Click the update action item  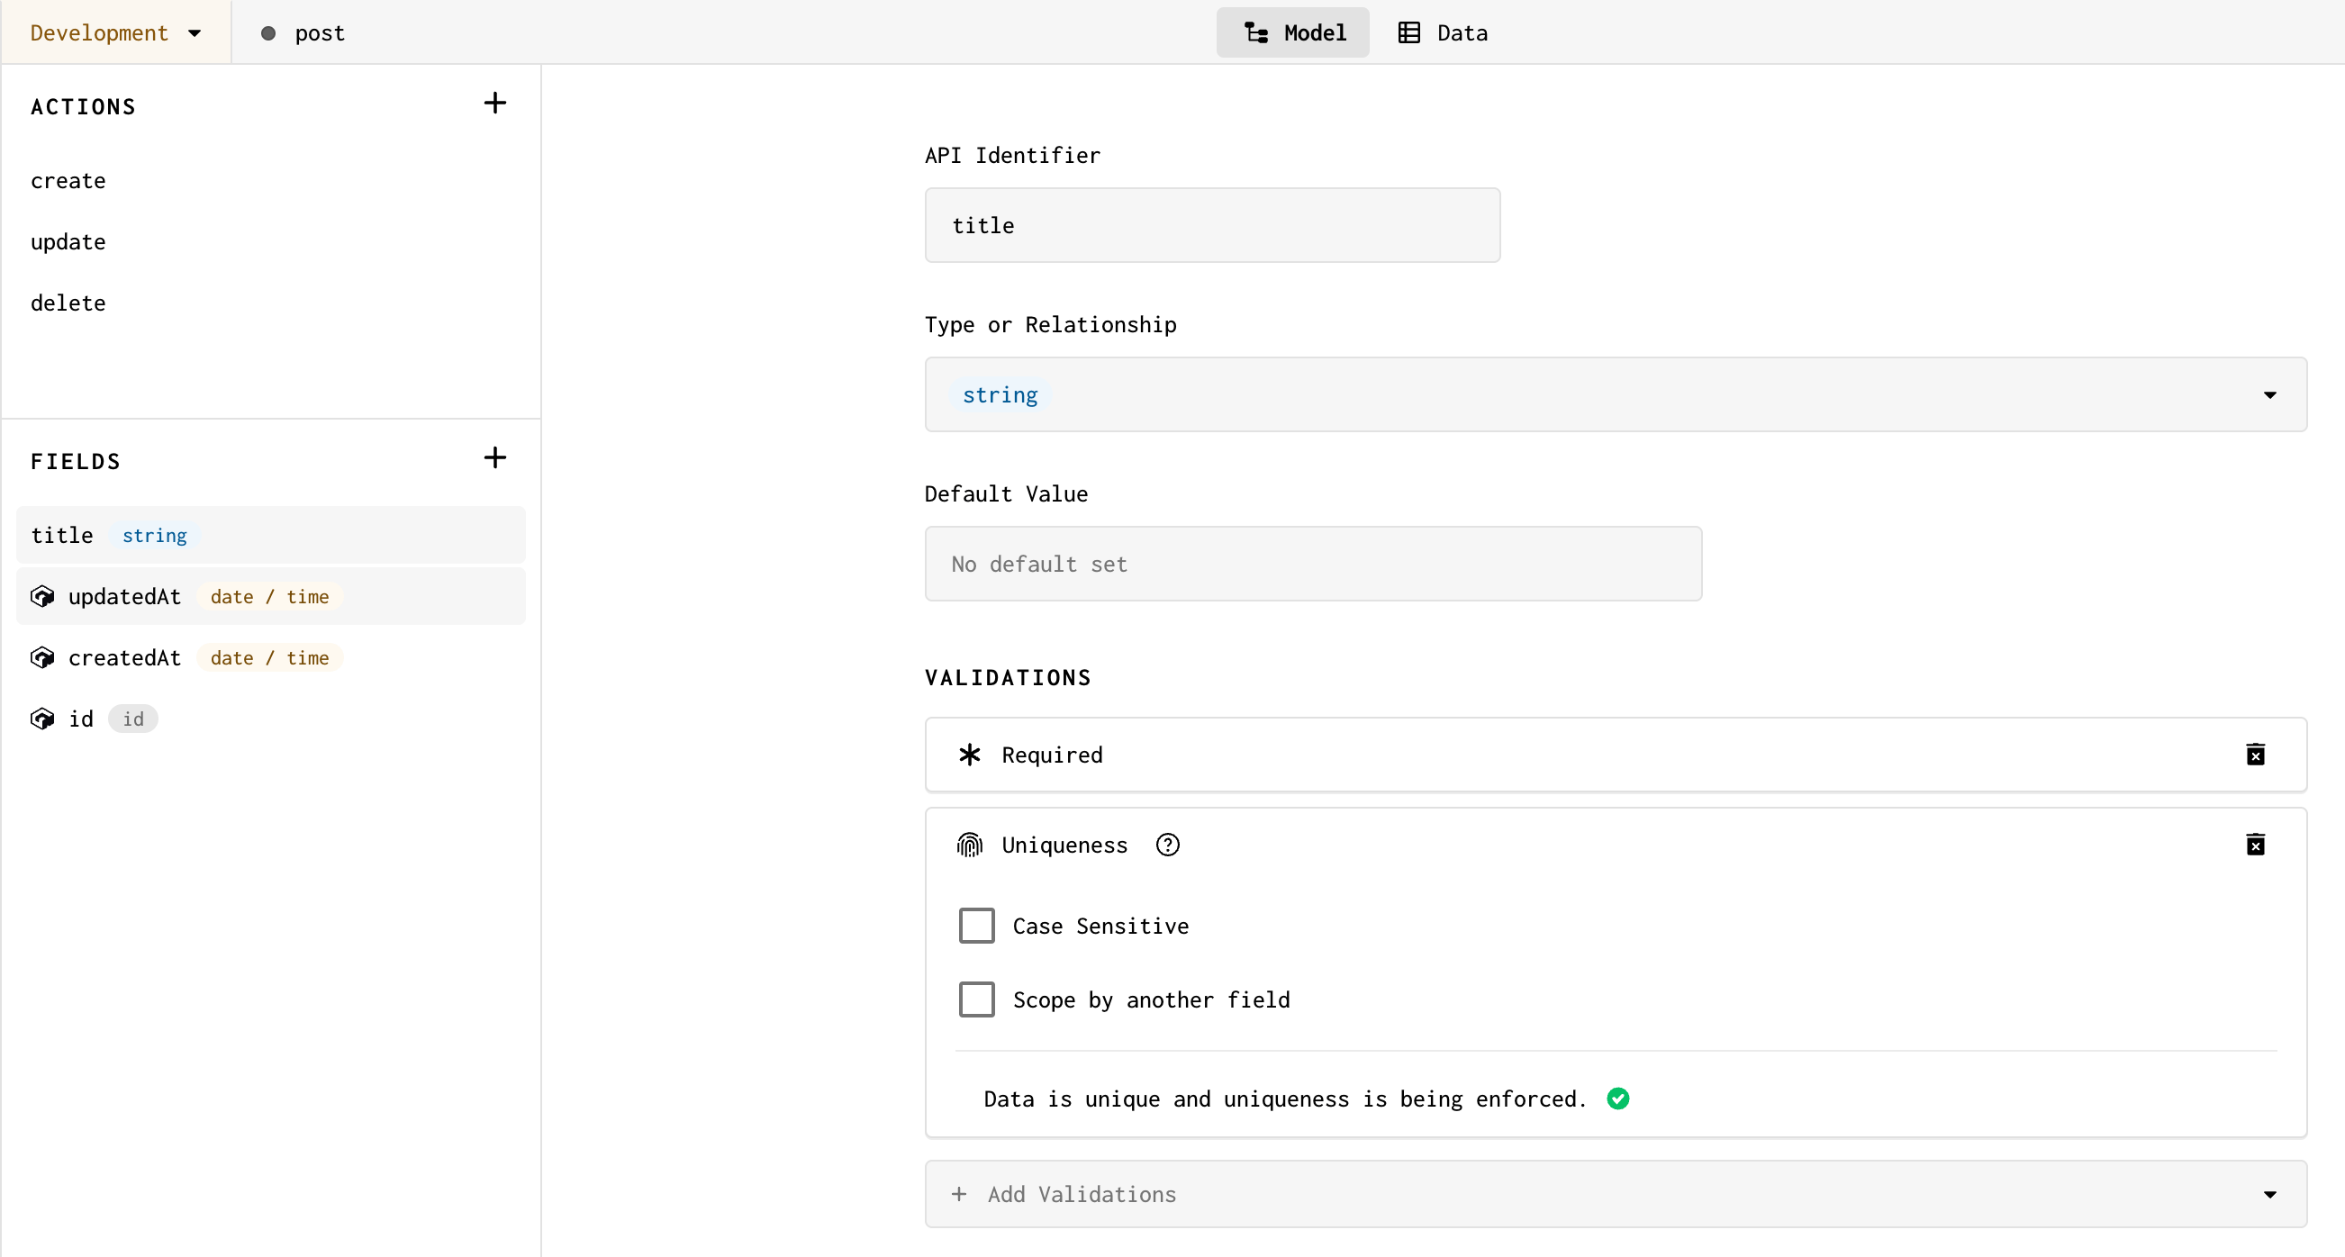pyautogui.click(x=70, y=242)
